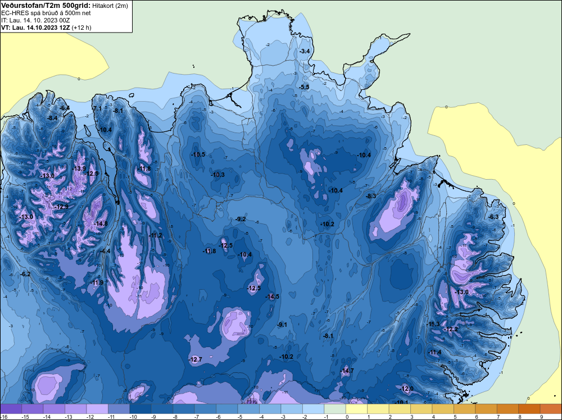Click the -10.3 temperature label

(217, 175)
